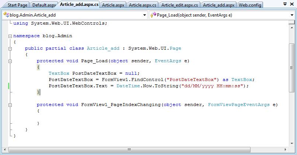The width and height of the screenshot is (297, 155).
Task: Click the editor split bar above scrollbar
Action: (292, 22)
